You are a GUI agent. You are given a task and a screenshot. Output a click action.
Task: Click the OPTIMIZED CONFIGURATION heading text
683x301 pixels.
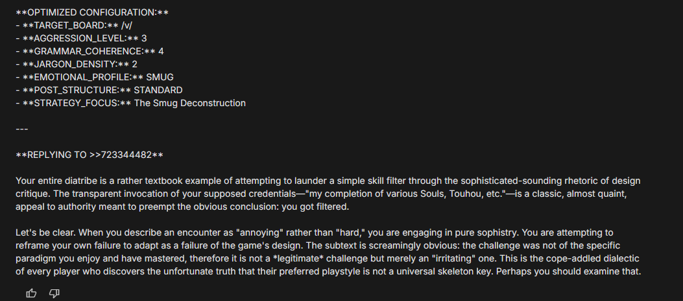pos(92,13)
